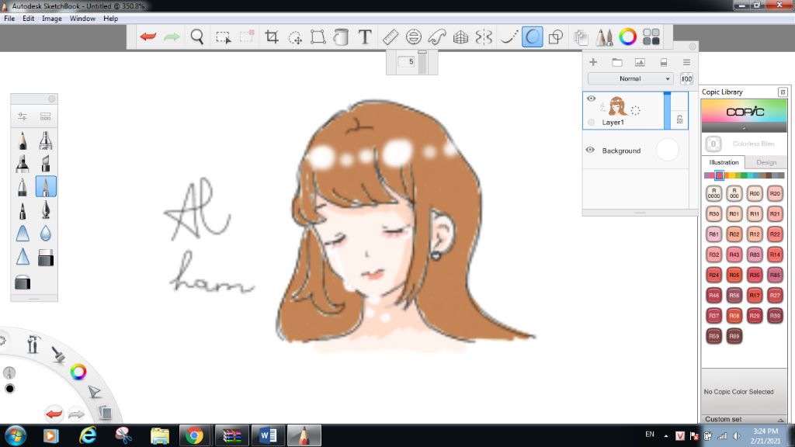Image resolution: width=795 pixels, height=447 pixels.
Task: Add a new layer group folder
Action: click(x=617, y=62)
